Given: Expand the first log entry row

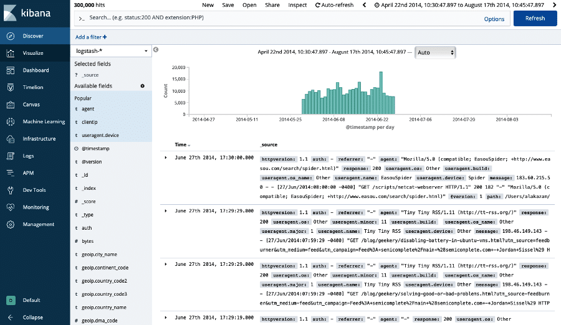Looking at the screenshot, I should point(166,158).
